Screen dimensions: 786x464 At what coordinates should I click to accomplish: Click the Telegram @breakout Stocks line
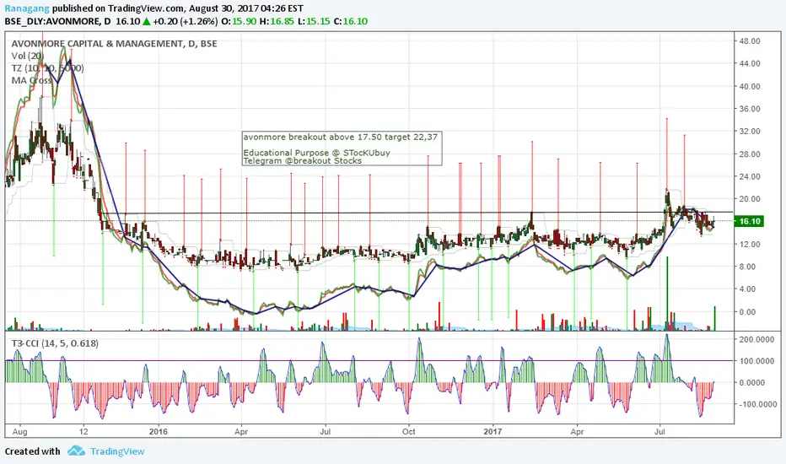(302, 161)
